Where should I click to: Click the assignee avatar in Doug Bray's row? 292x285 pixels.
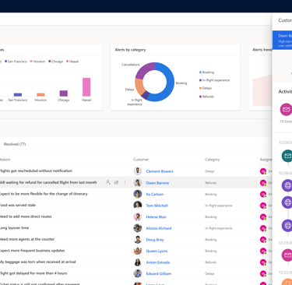(x=263, y=240)
